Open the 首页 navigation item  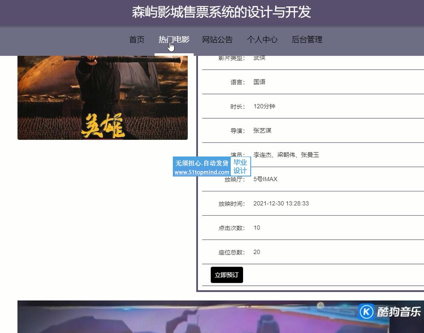click(137, 40)
